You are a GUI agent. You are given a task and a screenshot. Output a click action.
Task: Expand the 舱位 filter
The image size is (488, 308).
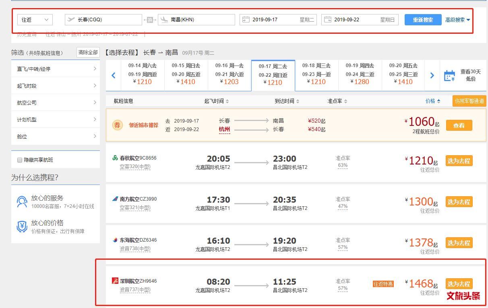pos(56,136)
